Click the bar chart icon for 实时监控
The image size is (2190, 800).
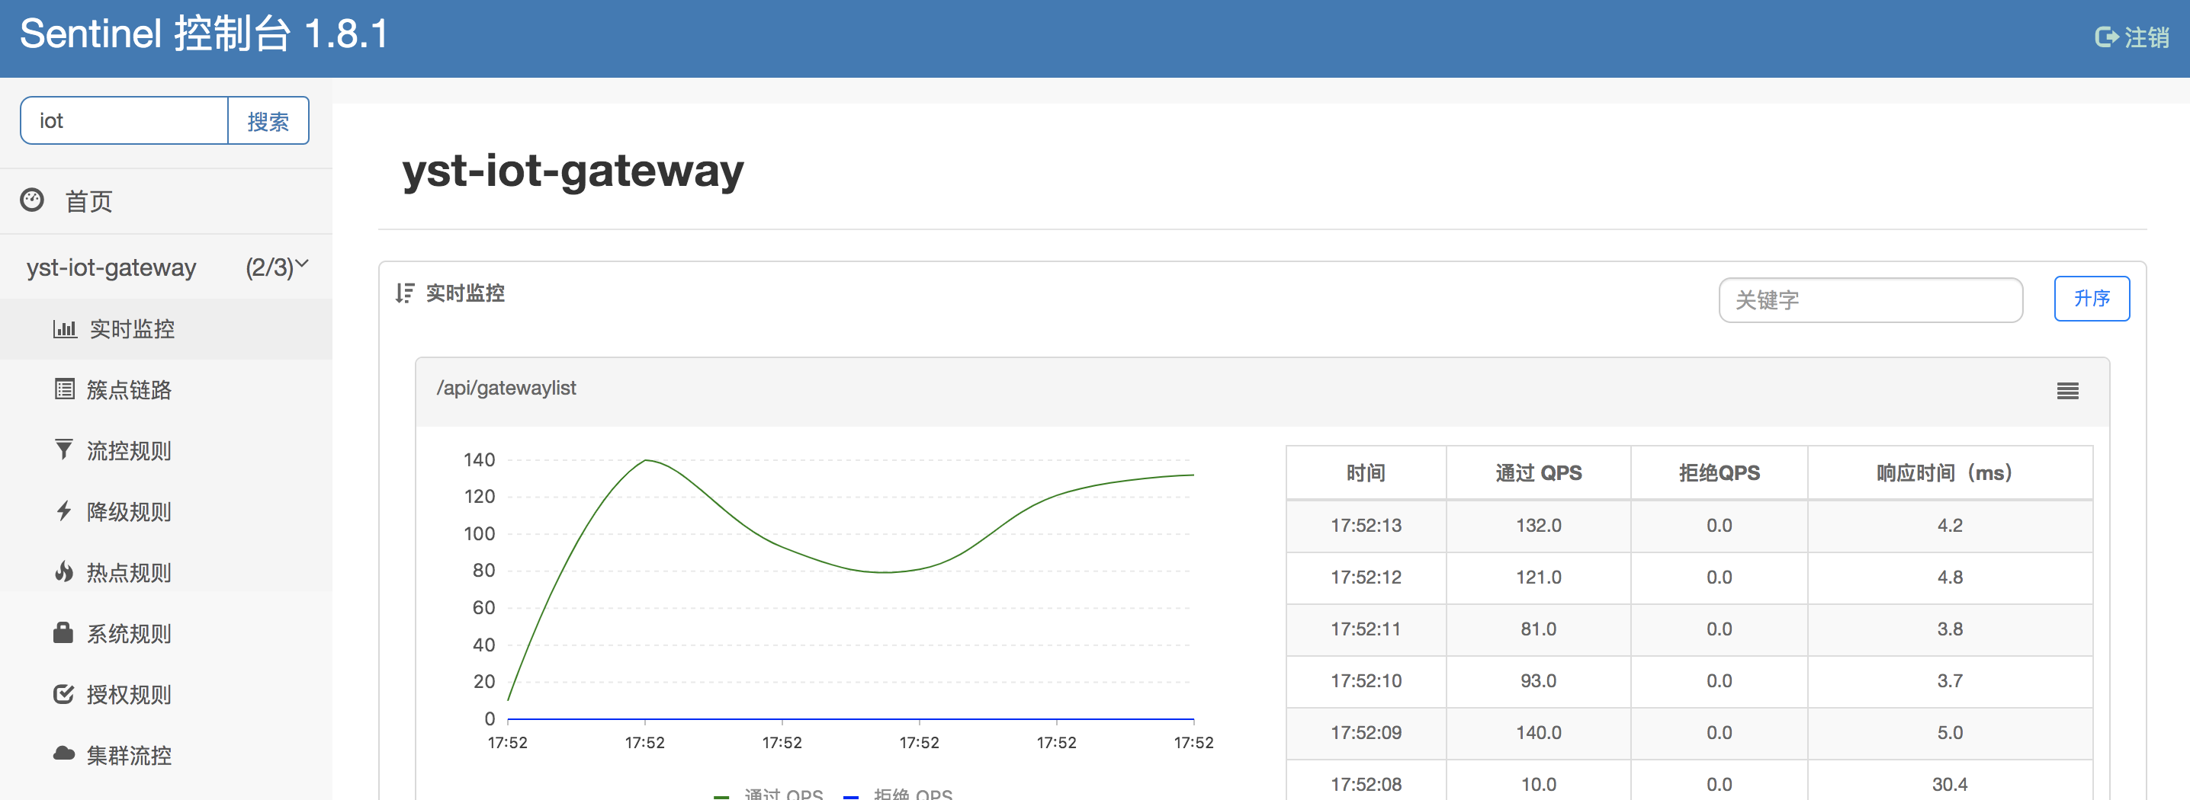pyautogui.click(x=64, y=328)
